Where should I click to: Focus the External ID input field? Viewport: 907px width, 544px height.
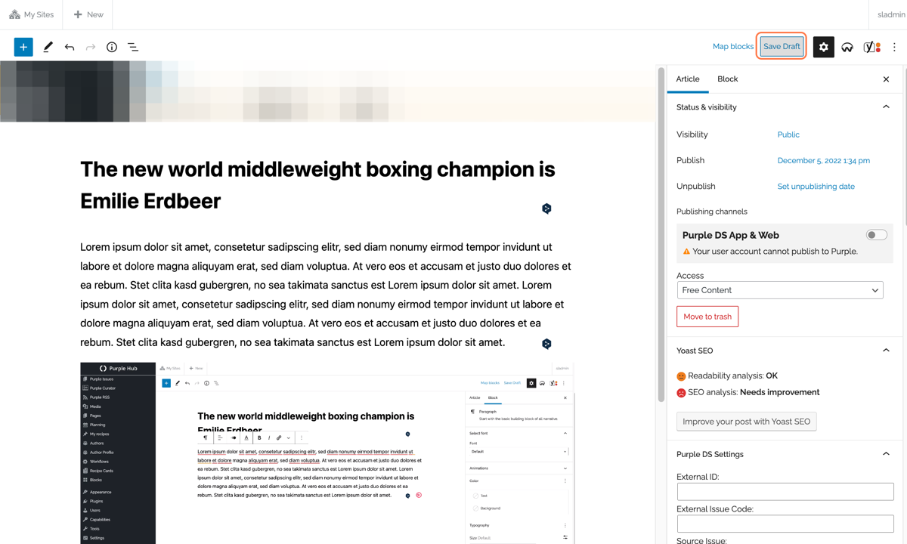pos(785,491)
